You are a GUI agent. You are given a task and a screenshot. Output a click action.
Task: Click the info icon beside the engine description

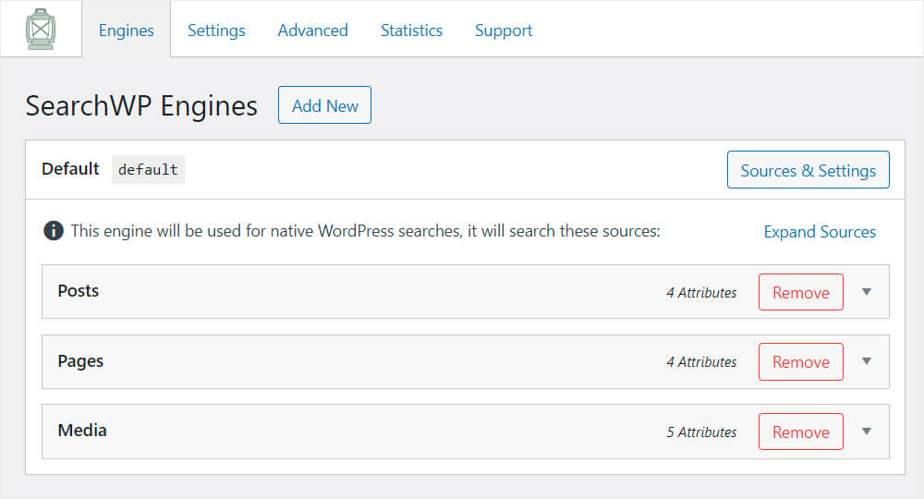(54, 230)
